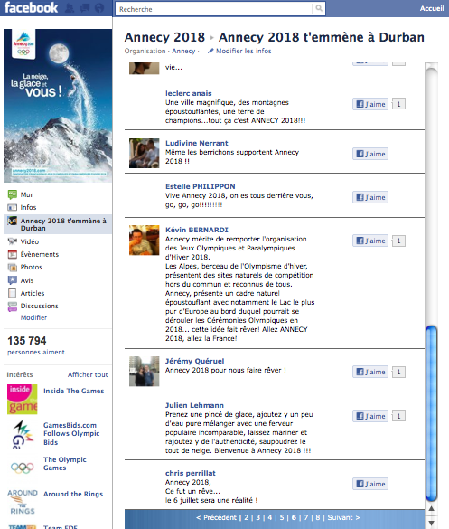Click the Articles page icon
Screen dimensions: 449x529
tap(13, 293)
